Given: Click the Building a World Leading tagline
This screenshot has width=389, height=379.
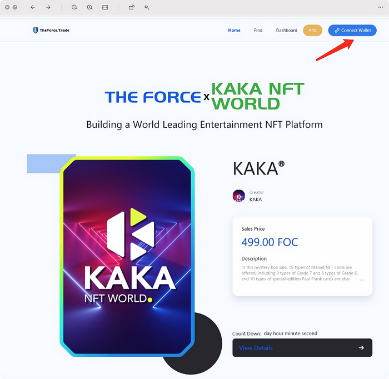Looking at the screenshot, I should pyautogui.click(x=205, y=124).
